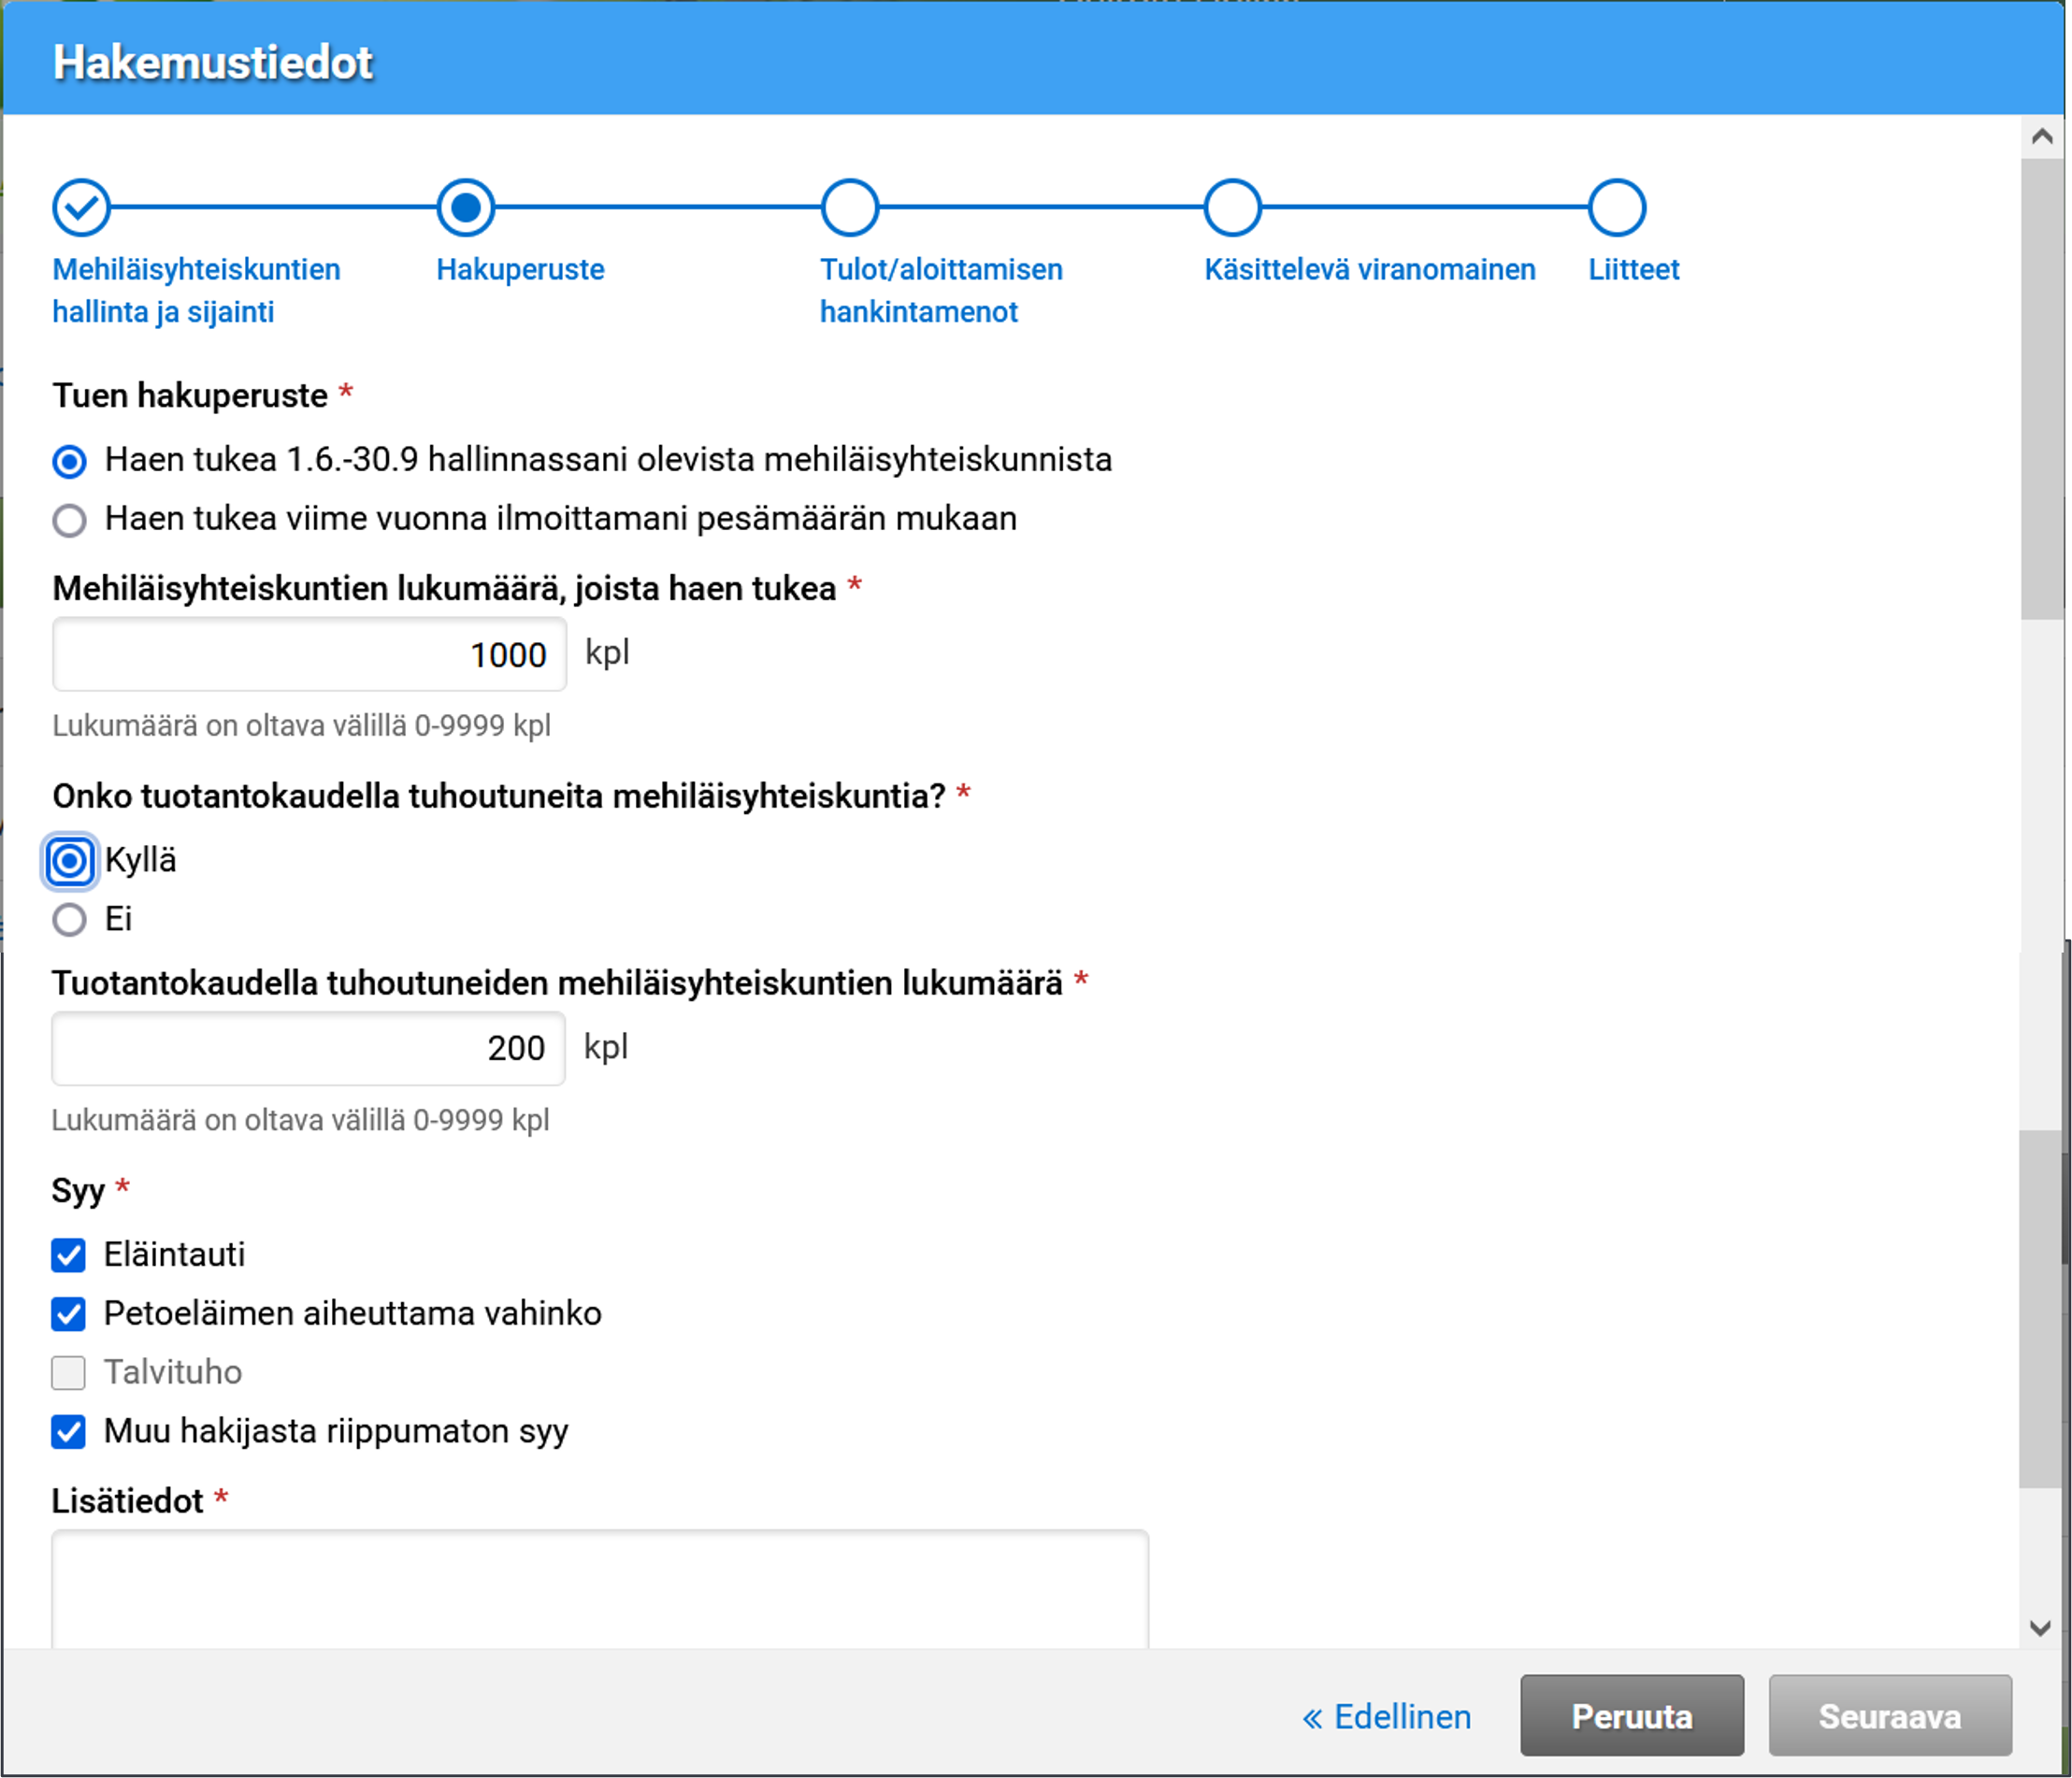Click the Tulot/aloittamisen hankintamenot step circle
Screen dimensions: 2072x1778
(x=849, y=208)
